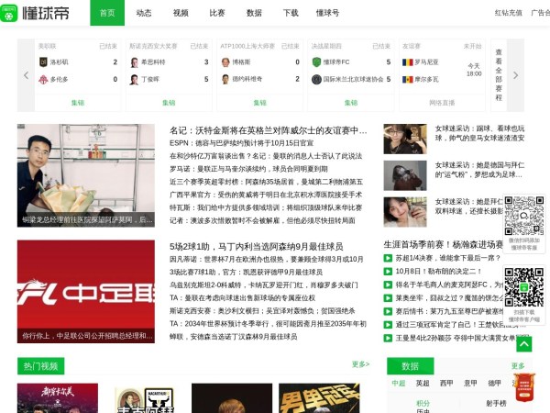The height and width of the screenshot is (413, 550).
Task: Open 集锦 for 希思科特 vs 丁俊晖 match
Action: (169, 103)
